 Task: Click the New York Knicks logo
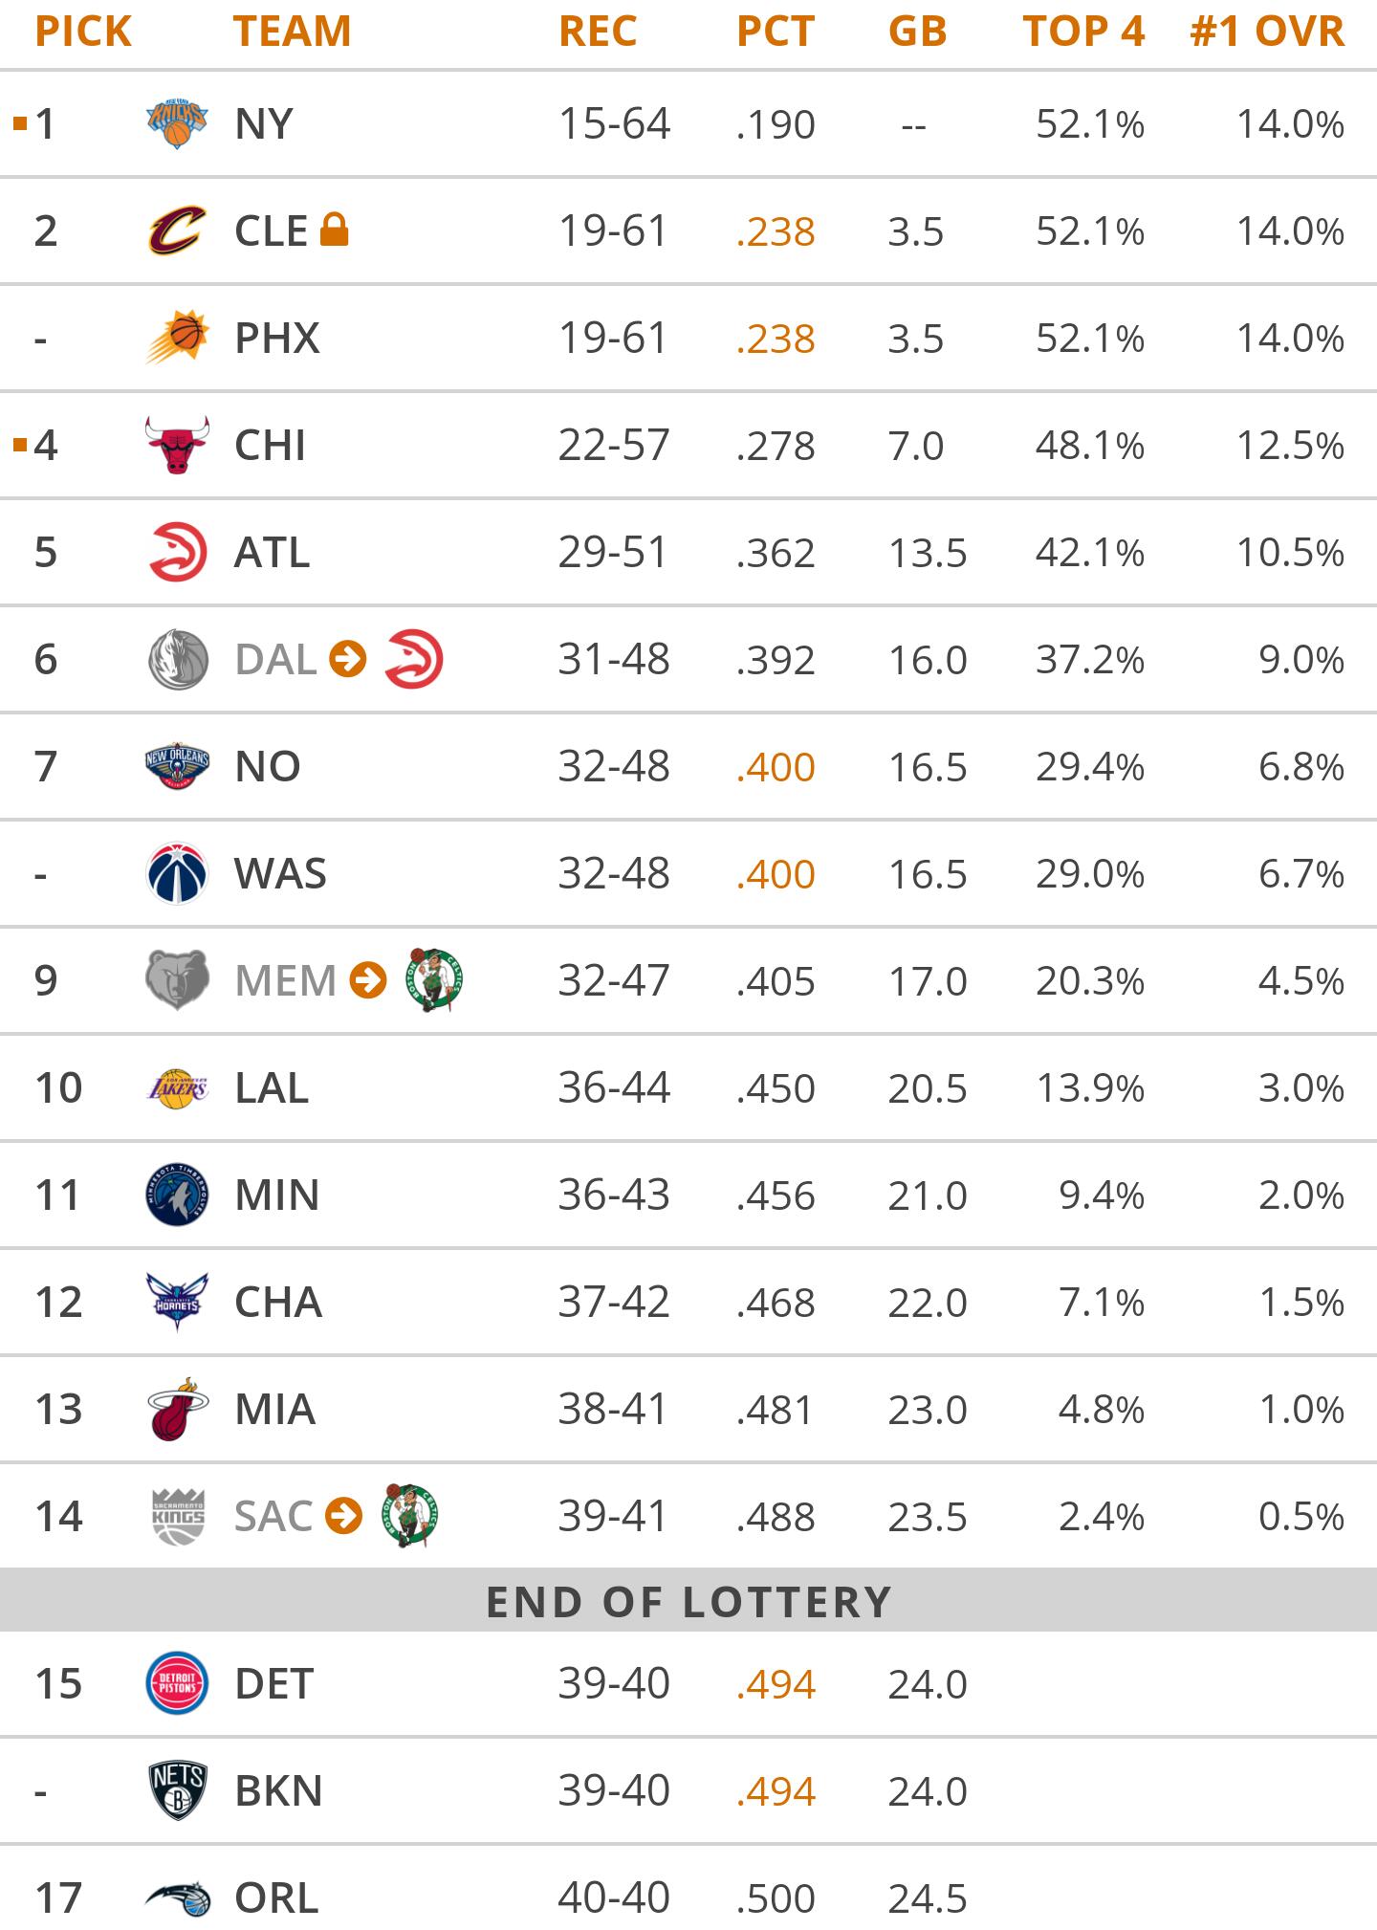point(177,124)
